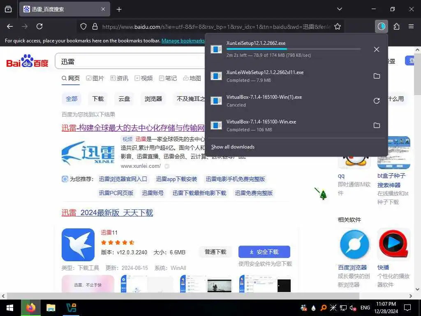Click the 迅雷PC网页版 suggestion

click(x=116, y=193)
